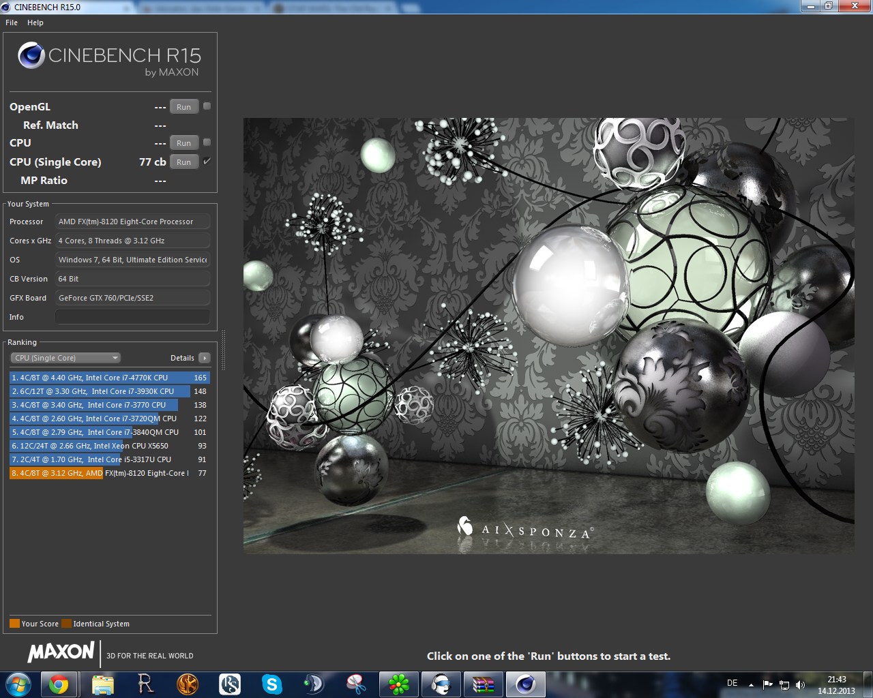Image resolution: width=873 pixels, height=698 pixels.
Task: Select ranking row Core i7-3930K
Action: point(110,391)
